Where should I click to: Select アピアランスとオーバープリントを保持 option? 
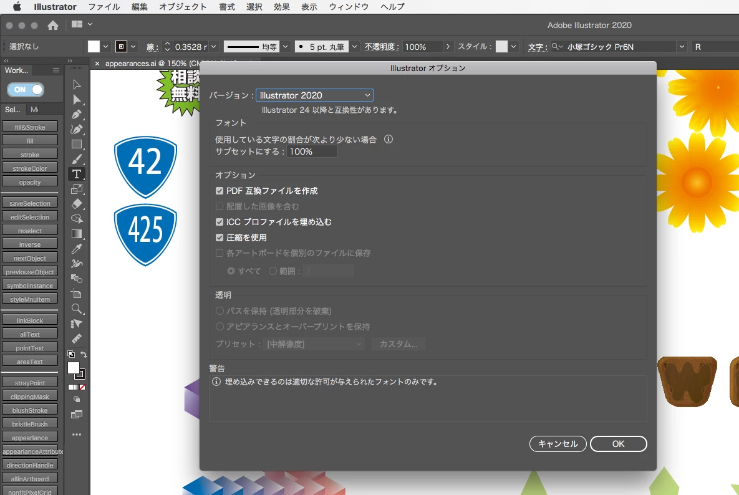pyautogui.click(x=220, y=327)
